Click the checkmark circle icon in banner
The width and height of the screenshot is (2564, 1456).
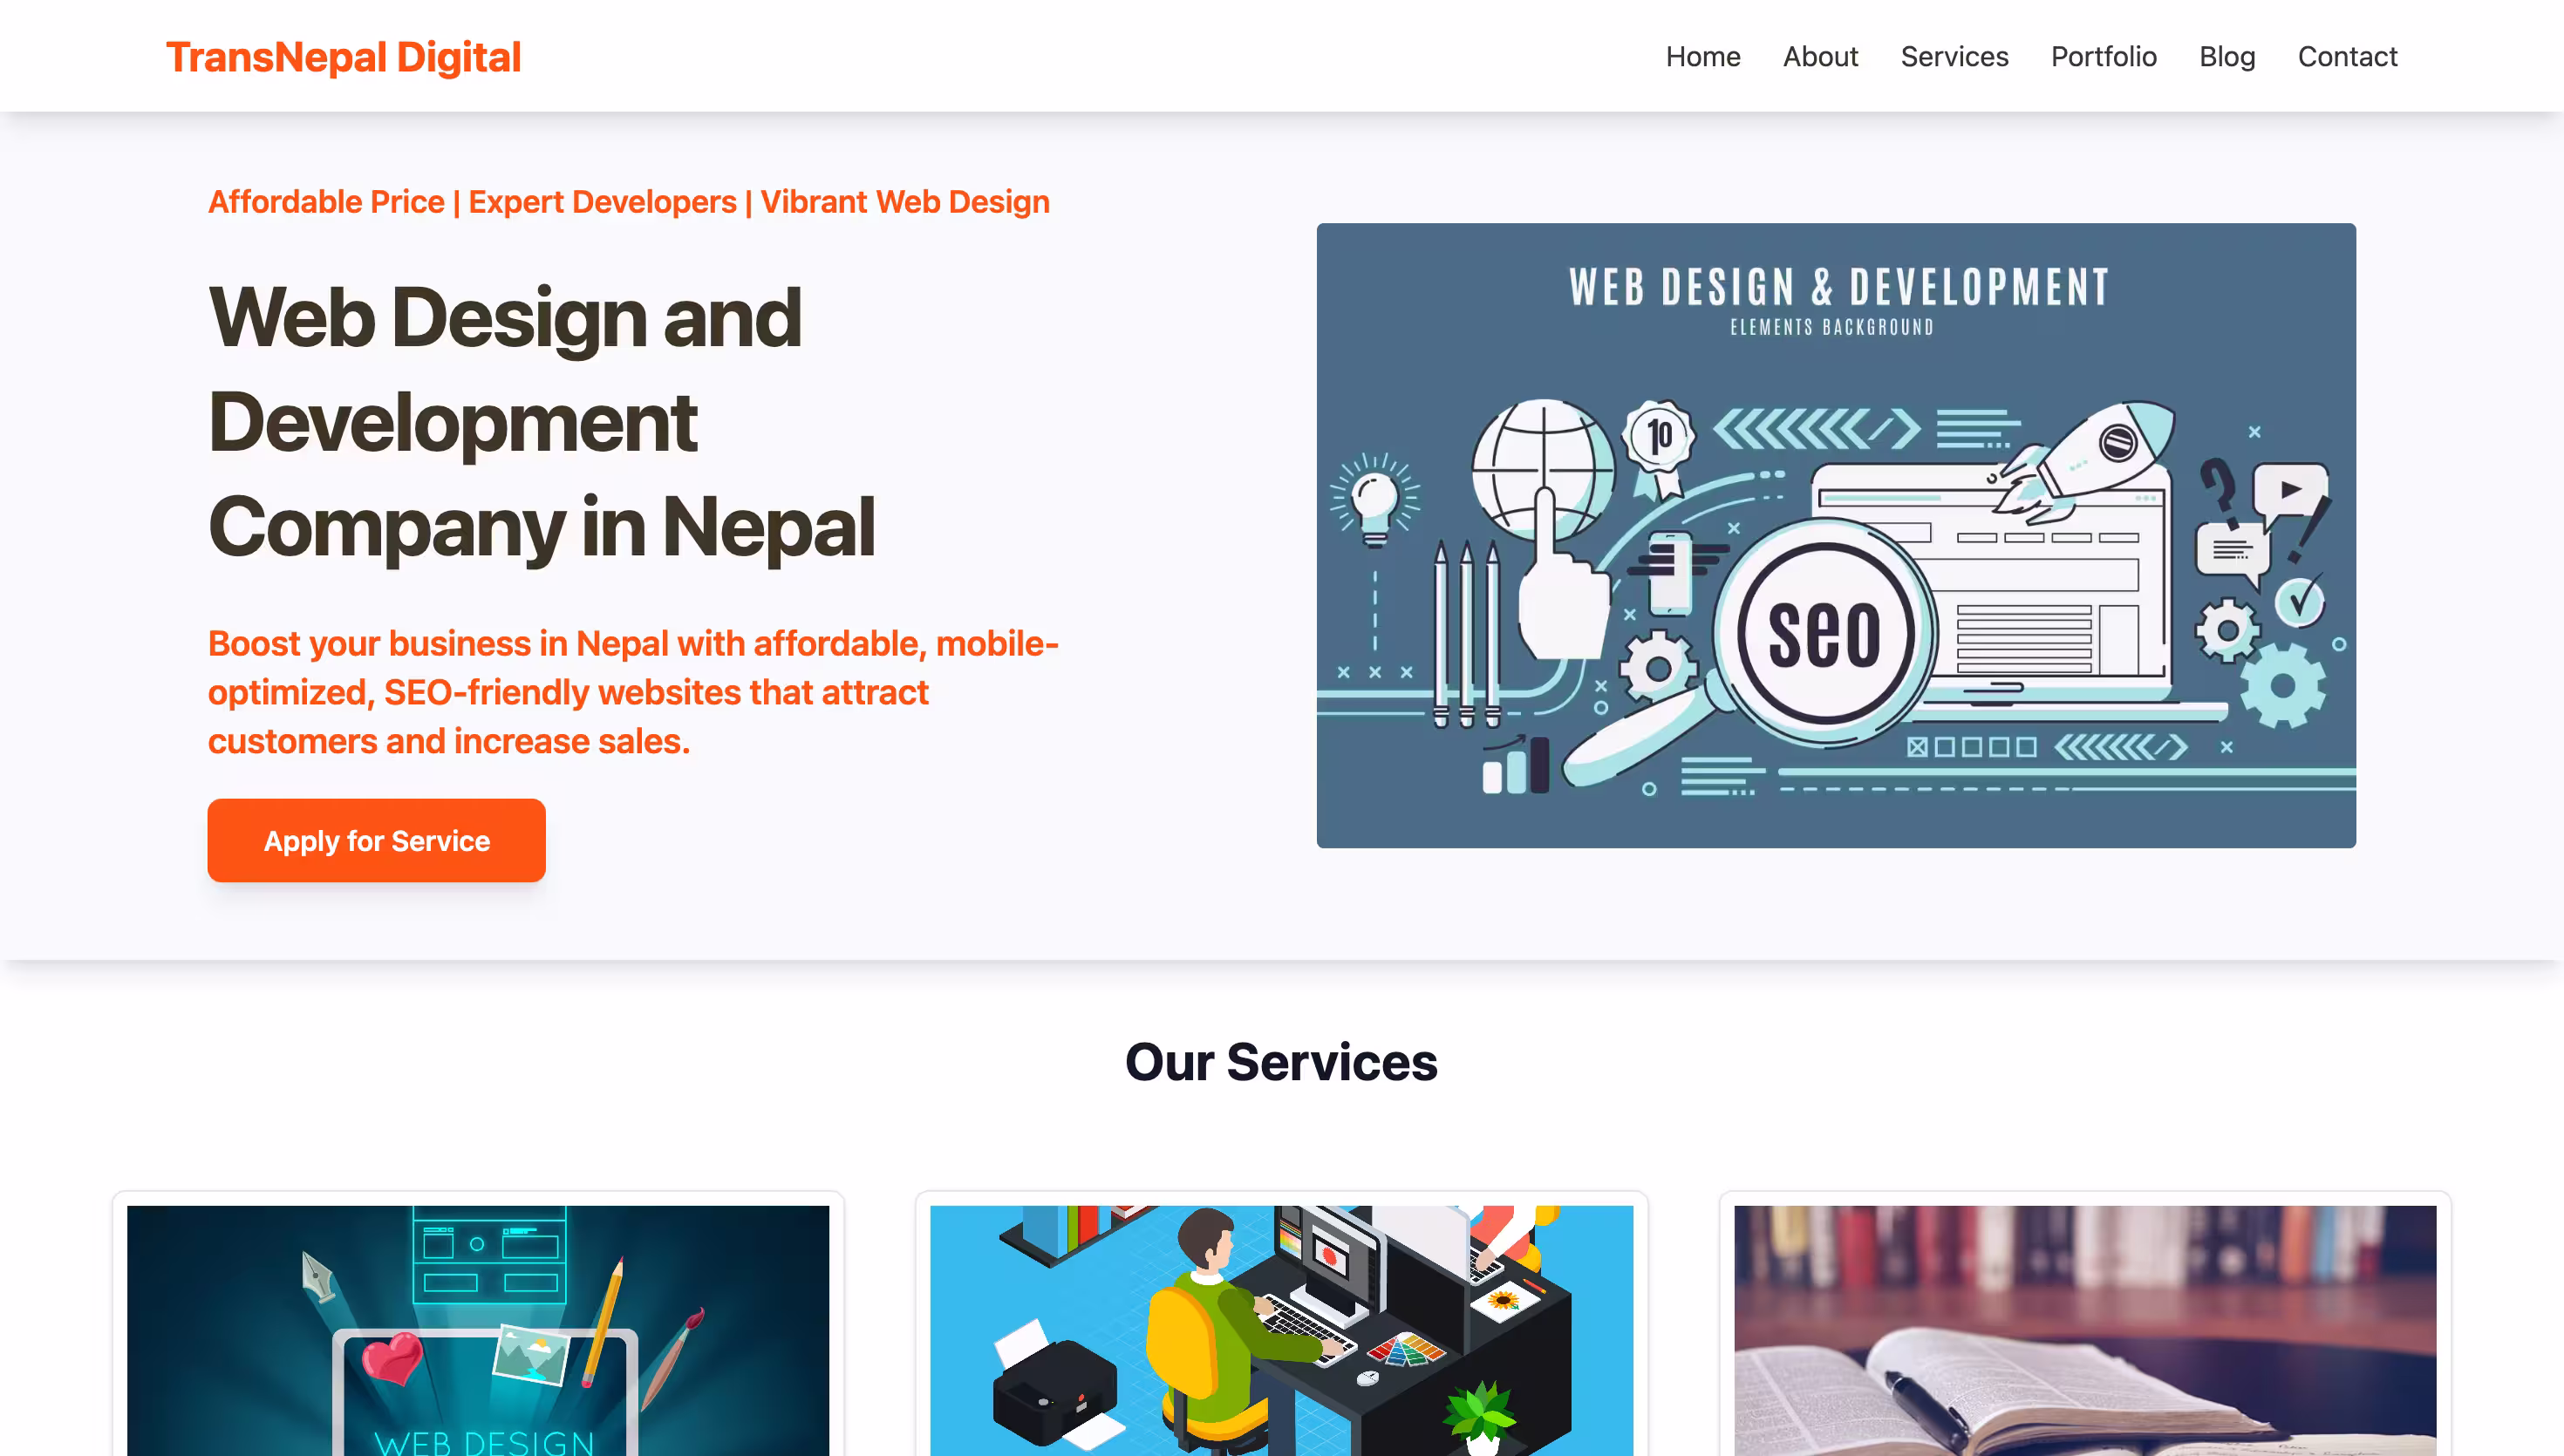pyautogui.click(x=2299, y=601)
